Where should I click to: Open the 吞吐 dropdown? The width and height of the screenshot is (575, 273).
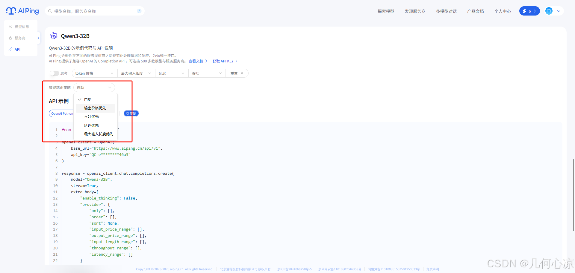[207, 73]
